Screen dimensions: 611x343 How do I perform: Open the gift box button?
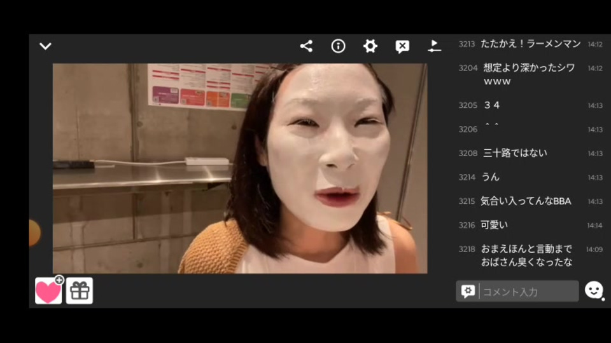pos(80,290)
